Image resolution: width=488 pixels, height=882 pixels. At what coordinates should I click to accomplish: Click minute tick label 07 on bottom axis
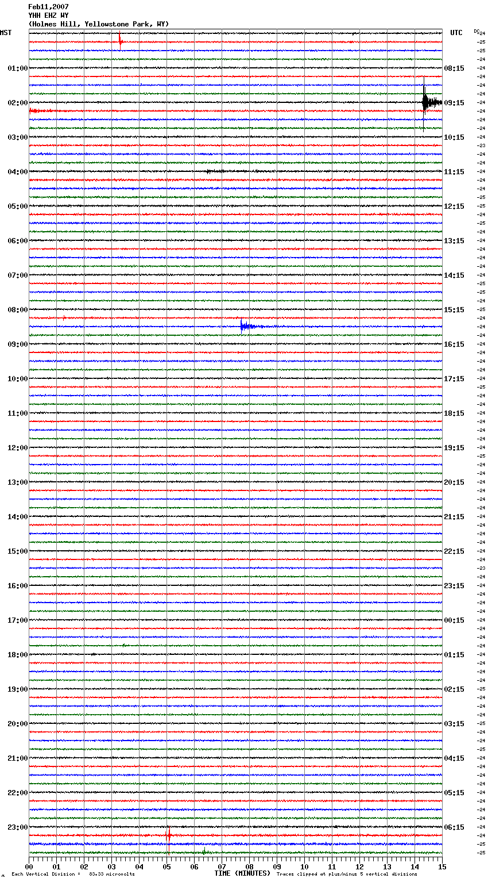pos(222,866)
